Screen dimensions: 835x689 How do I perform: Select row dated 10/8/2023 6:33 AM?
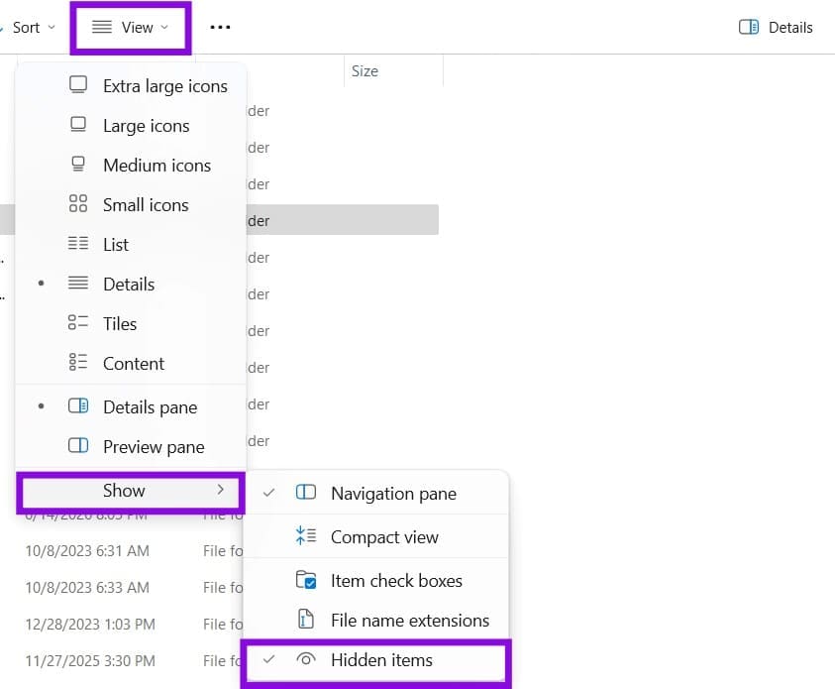[87, 588]
